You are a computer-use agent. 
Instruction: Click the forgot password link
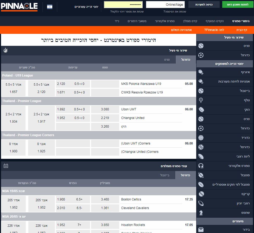(175, 11)
